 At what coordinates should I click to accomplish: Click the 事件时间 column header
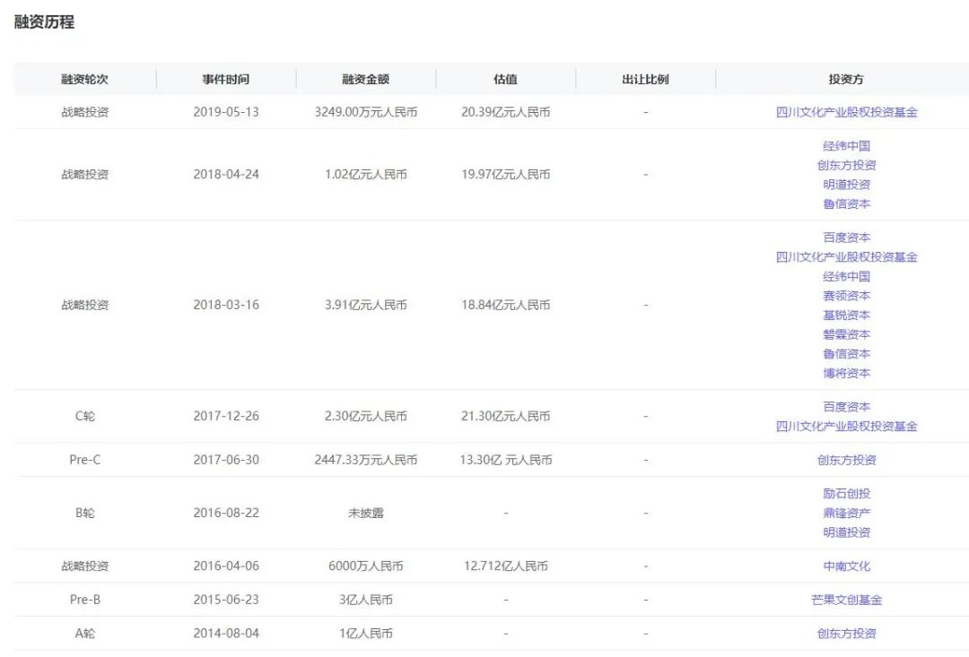pyautogui.click(x=225, y=79)
